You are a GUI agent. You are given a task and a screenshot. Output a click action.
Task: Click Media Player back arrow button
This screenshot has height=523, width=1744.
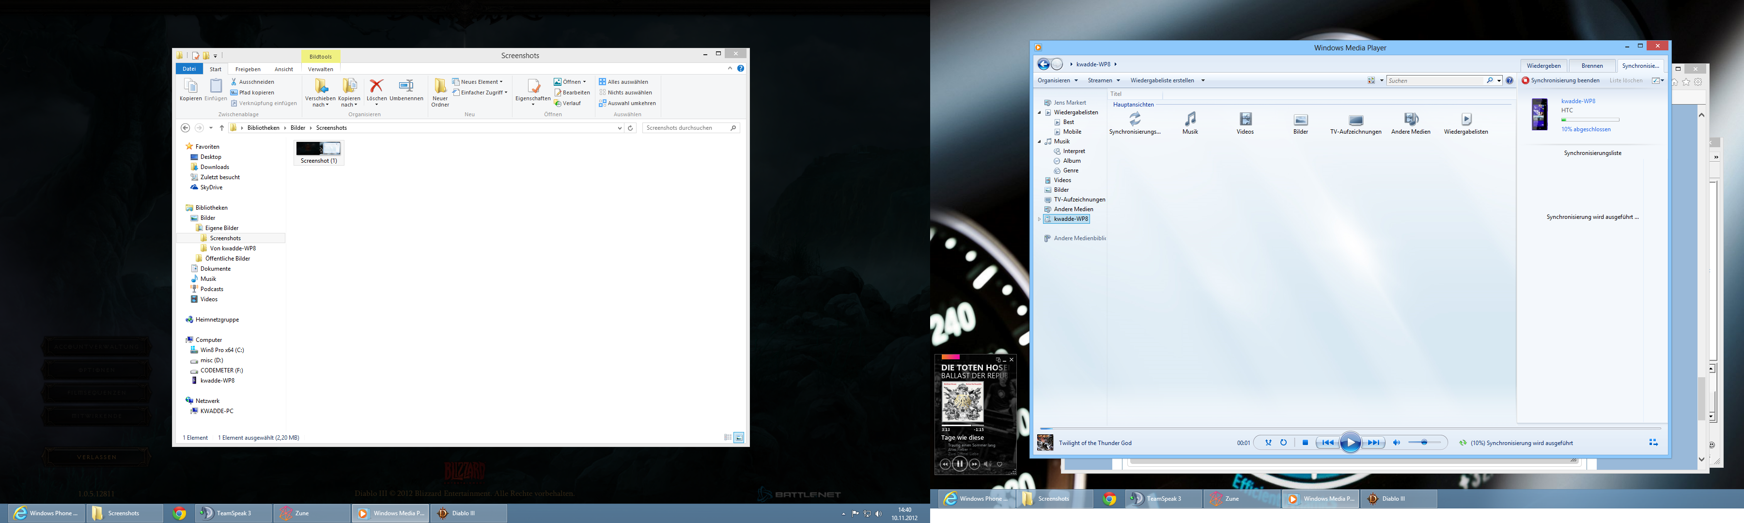1044,64
